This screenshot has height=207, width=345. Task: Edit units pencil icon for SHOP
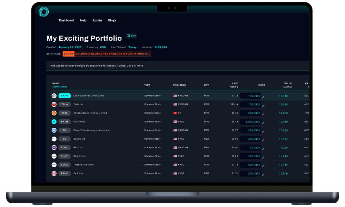pyautogui.click(x=263, y=158)
